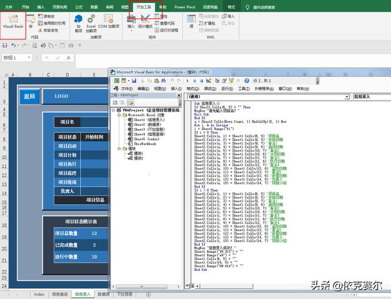Click the 项目启动 row label
391x299 pixels.
[67, 146]
